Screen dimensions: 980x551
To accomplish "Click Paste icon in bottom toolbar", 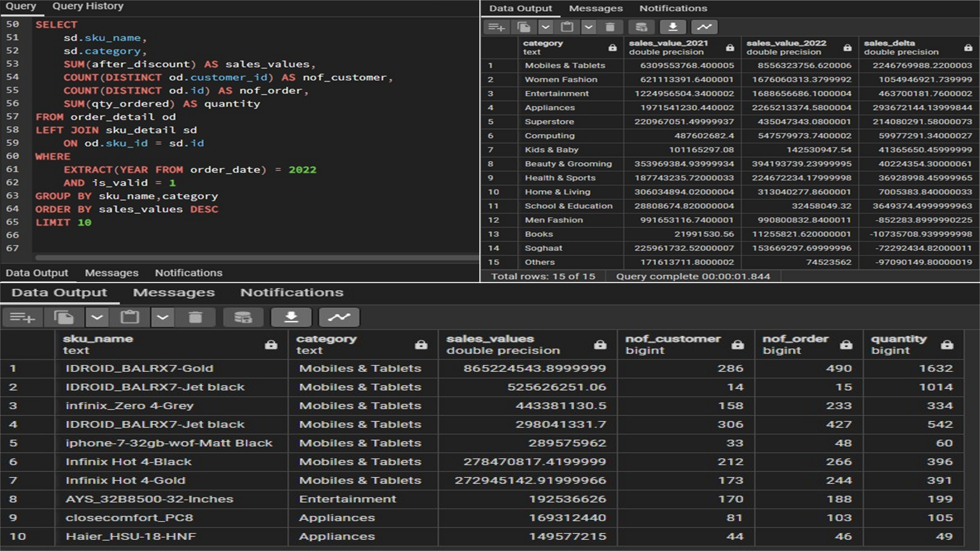I will (x=130, y=317).
